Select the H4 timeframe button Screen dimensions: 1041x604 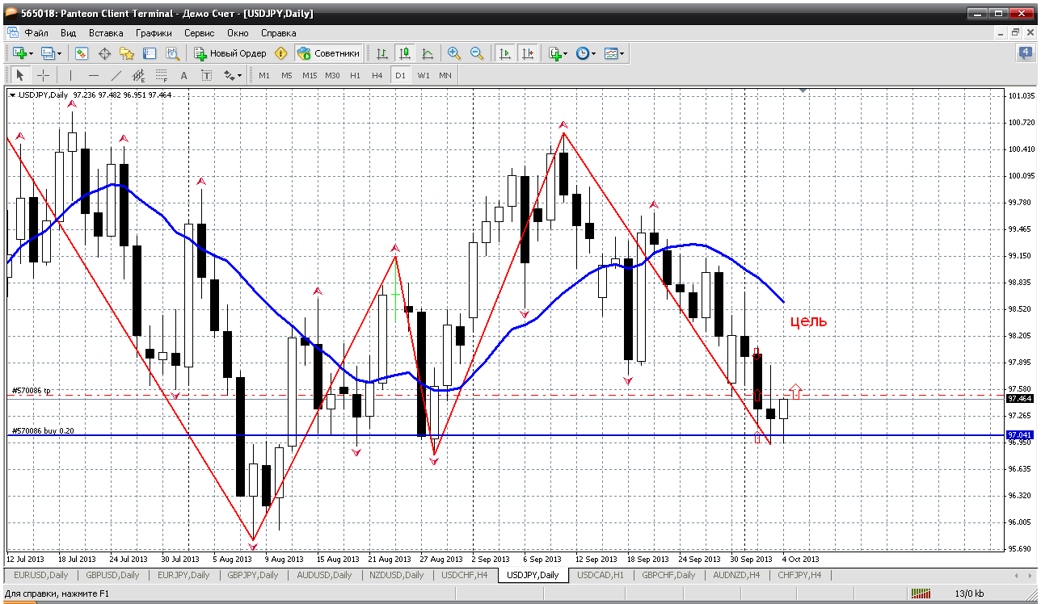[x=377, y=75]
